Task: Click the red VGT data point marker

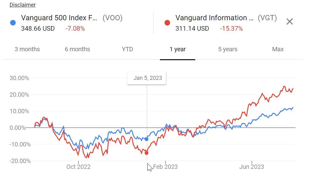Action: click(147, 153)
